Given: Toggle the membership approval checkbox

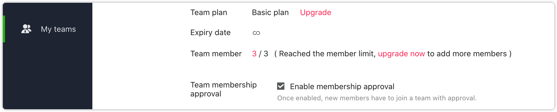Looking at the screenshot, I should [281, 86].
